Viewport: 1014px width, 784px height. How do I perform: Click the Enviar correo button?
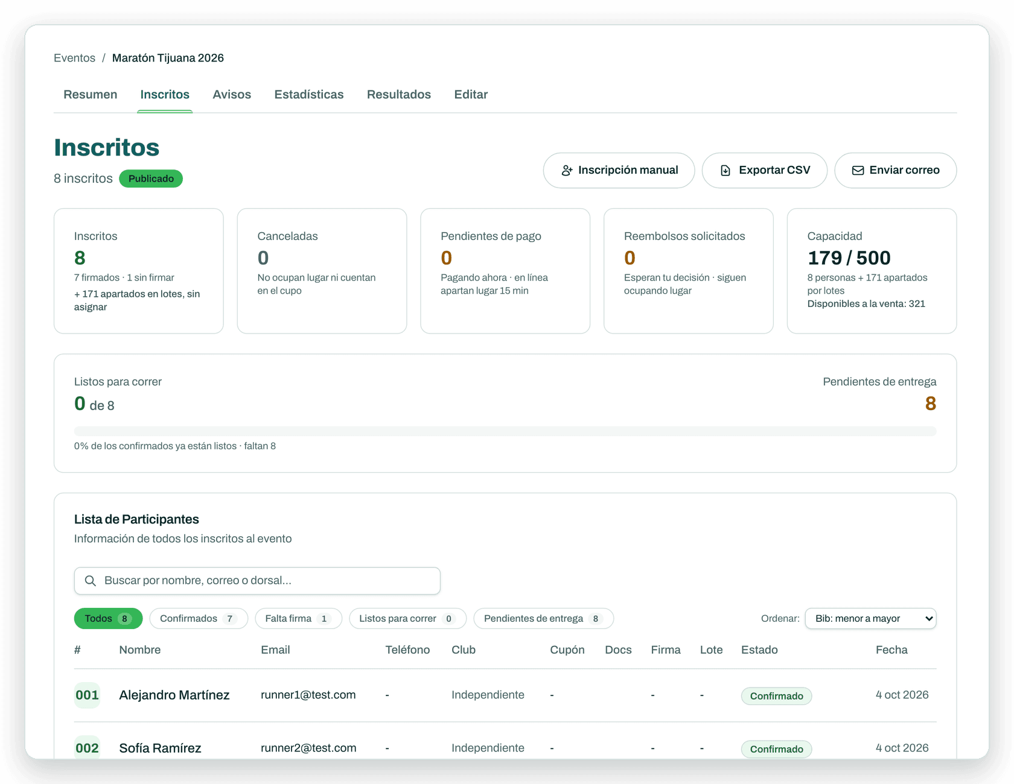coord(895,171)
